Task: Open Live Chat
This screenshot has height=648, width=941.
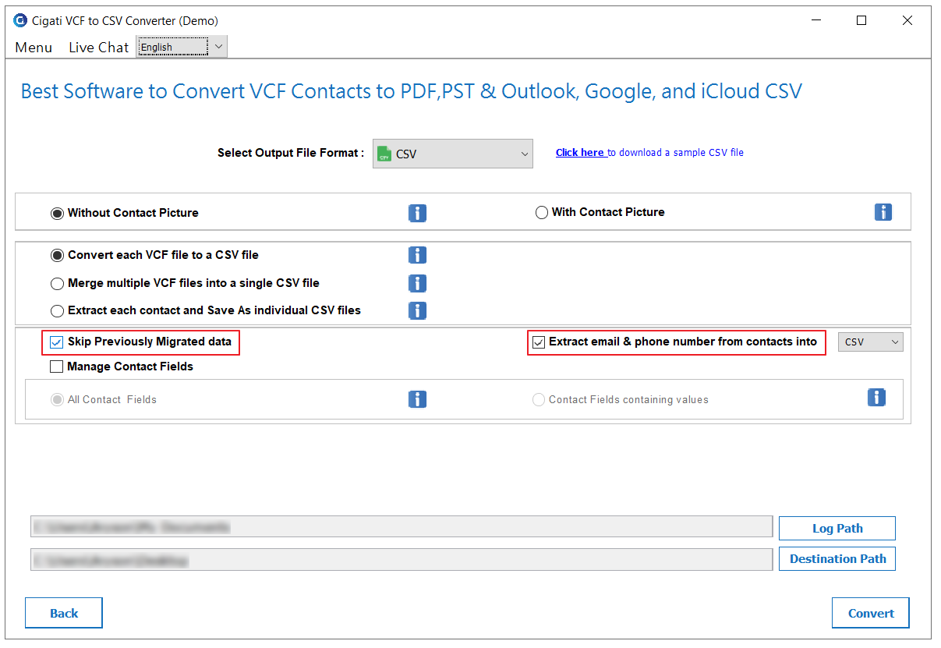Action: 98,48
